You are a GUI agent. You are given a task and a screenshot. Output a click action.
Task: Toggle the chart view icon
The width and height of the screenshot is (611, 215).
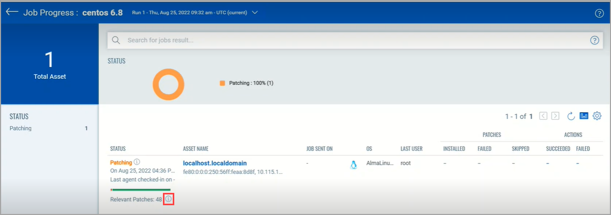[584, 116]
